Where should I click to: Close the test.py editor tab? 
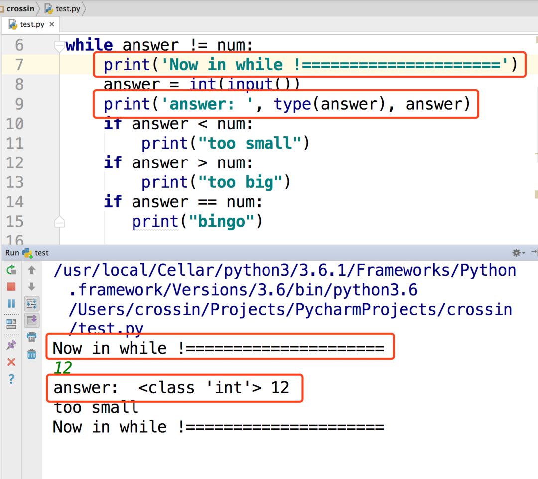tap(52, 24)
